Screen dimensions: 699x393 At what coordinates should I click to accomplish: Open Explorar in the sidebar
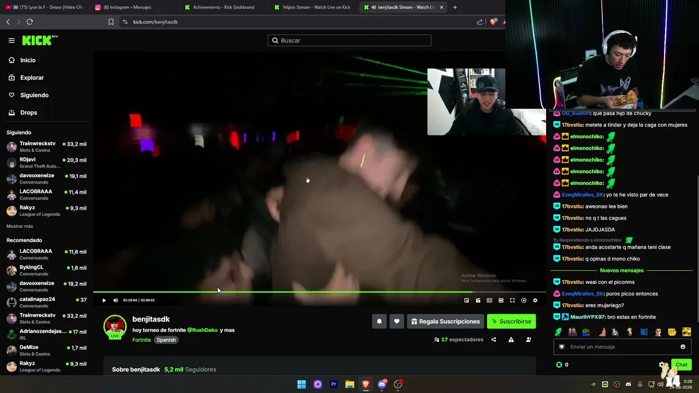(32, 78)
